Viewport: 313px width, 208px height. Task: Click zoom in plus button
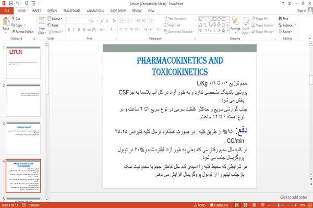(295, 205)
